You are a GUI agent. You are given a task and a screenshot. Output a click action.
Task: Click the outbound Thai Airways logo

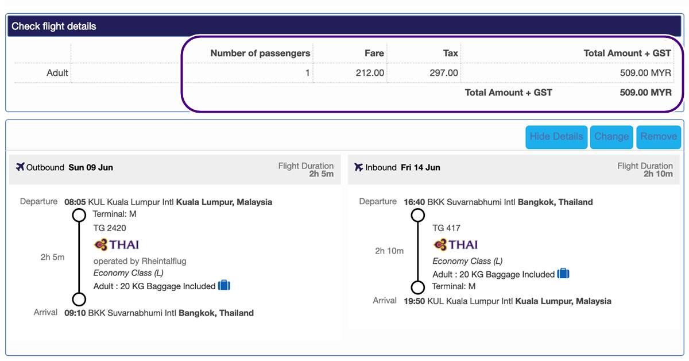(x=117, y=245)
